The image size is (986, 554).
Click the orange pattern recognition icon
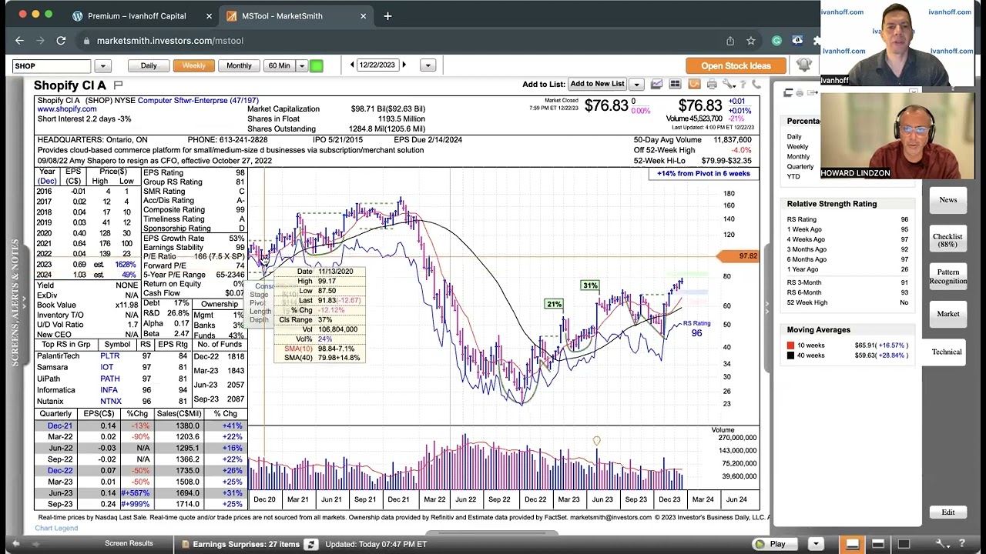[x=694, y=84]
